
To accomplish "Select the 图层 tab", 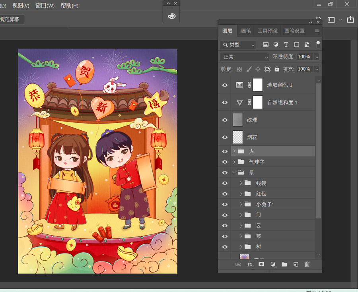I will [228, 31].
